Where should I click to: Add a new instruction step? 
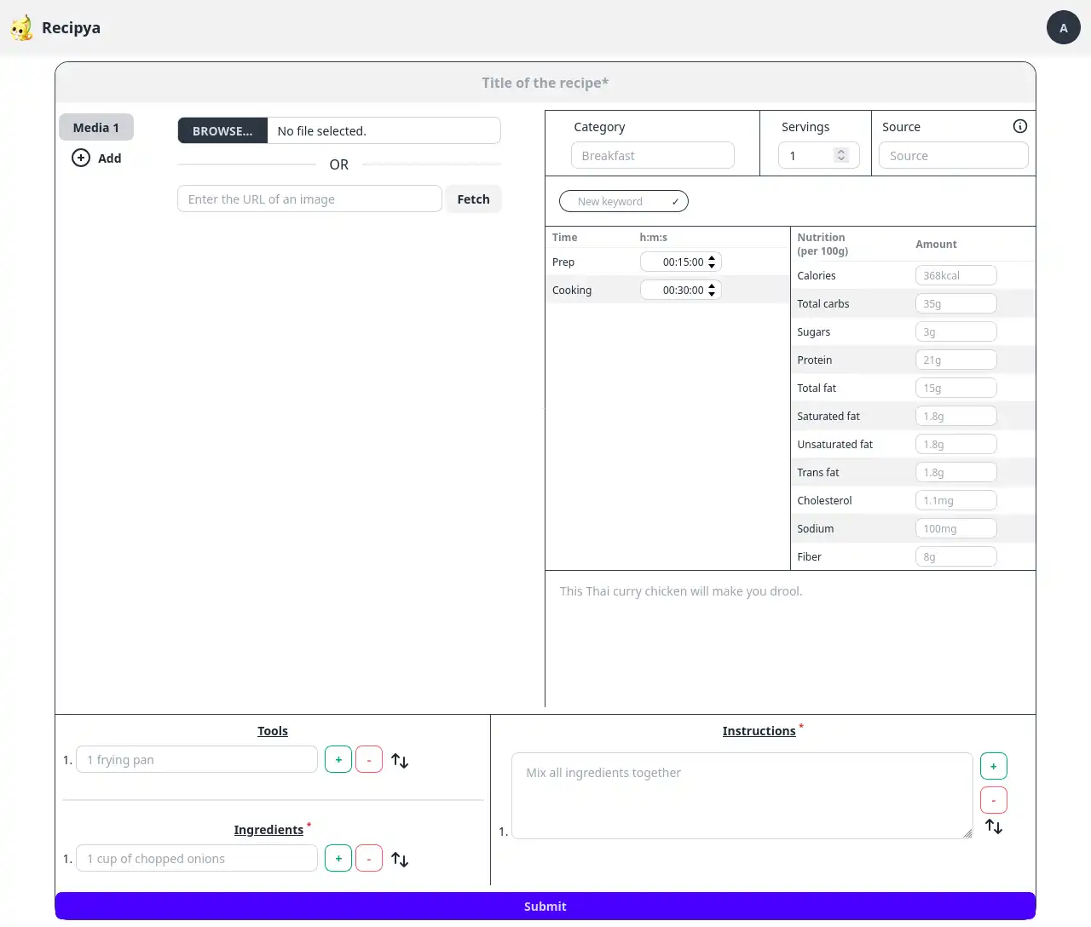point(993,767)
